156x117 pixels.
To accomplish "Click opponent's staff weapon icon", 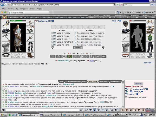I will pyautogui.click(x=126, y=38).
